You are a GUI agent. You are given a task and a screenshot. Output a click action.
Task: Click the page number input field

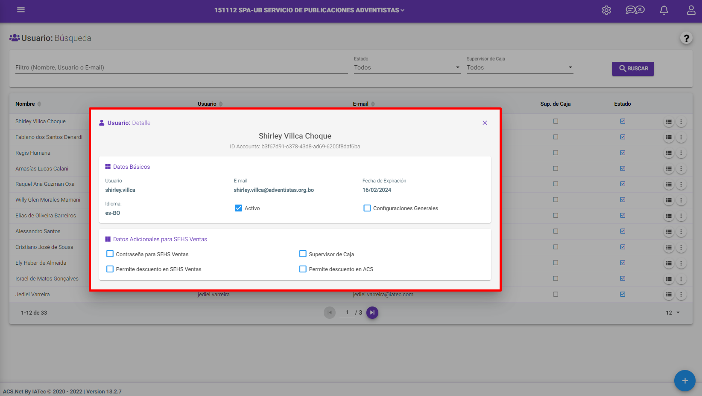coord(347,313)
